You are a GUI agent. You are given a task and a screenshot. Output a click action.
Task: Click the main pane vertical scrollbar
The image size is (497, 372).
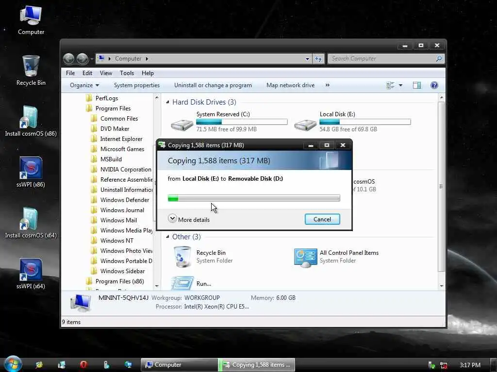442,186
